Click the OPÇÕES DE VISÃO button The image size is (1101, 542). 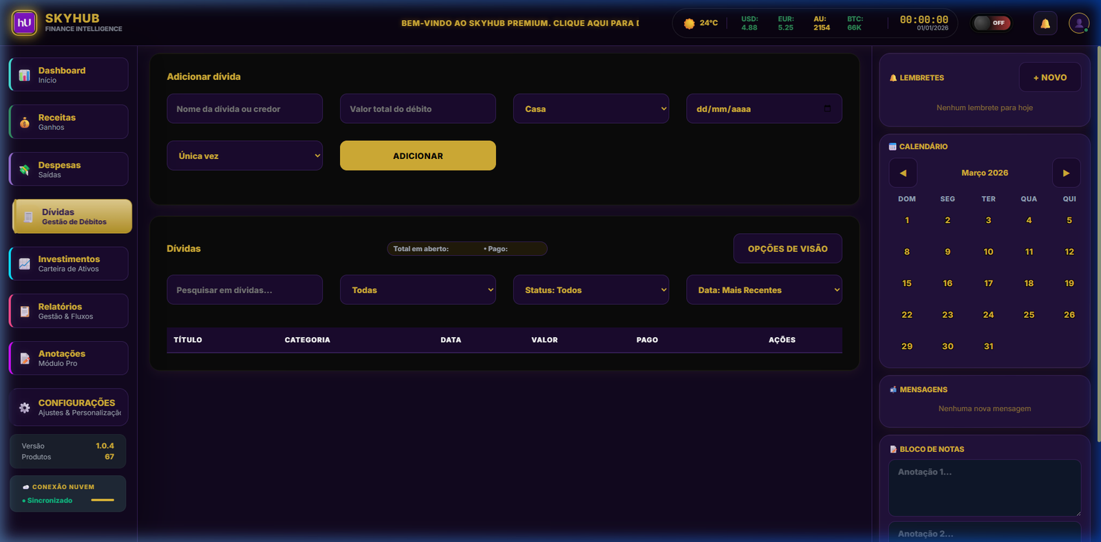(787, 249)
